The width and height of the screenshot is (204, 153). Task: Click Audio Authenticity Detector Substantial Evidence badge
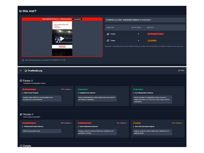pos(85,123)
